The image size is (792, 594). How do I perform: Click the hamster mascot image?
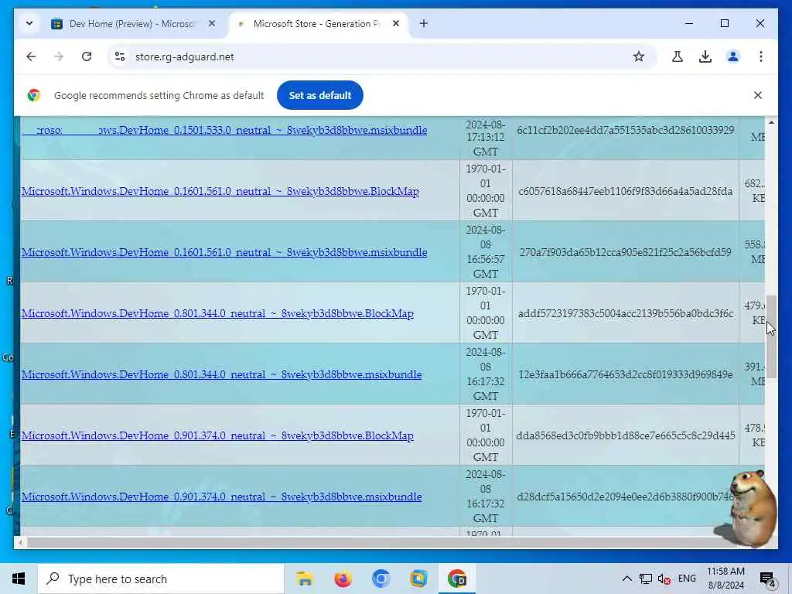point(746,509)
